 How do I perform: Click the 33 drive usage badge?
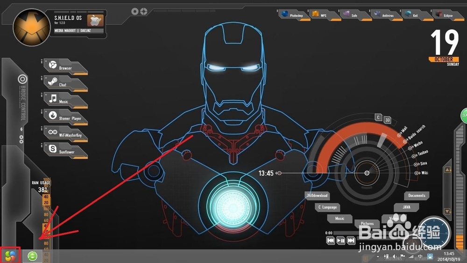click(x=387, y=120)
